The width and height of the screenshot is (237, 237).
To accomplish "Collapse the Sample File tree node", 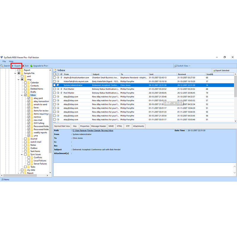I will tap(15, 73).
